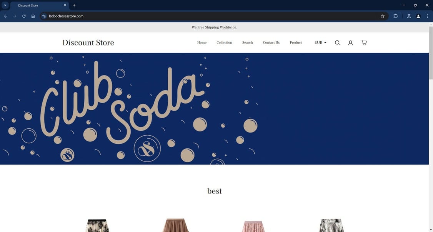Open the shopping cart icon
The image size is (433, 232).
tap(364, 43)
